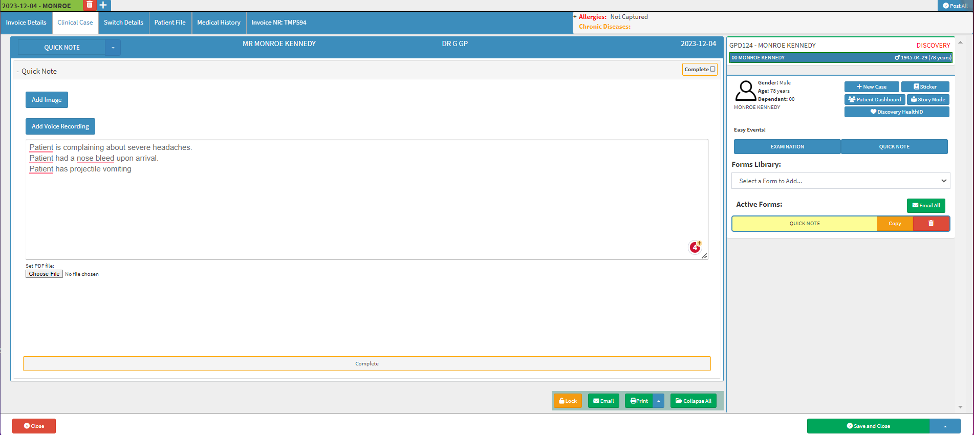The height and width of the screenshot is (435, 974).
Task: Print a patient Sticker
Action: pos(925,87)
